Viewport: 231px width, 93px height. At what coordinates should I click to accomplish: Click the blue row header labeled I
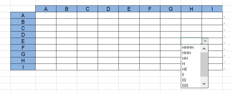[23, 67]
